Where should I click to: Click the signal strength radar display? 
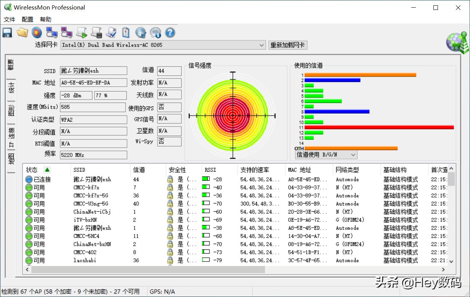tap(232, 116)
